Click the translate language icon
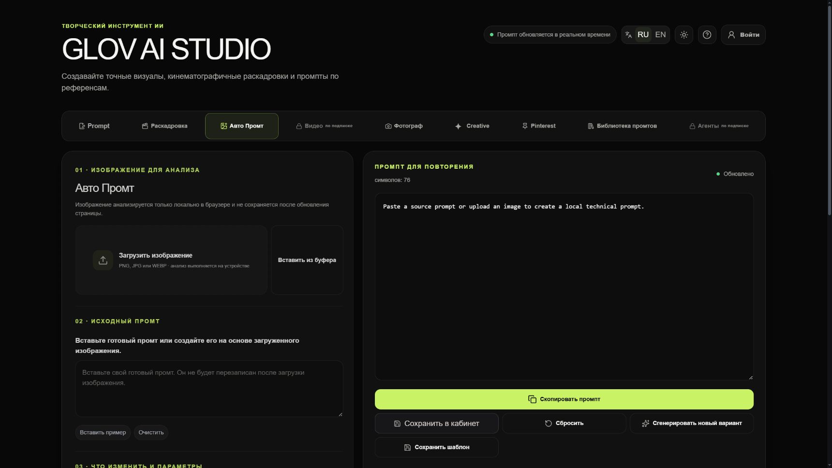The image size is (832, 468). [x=628, y=35]
